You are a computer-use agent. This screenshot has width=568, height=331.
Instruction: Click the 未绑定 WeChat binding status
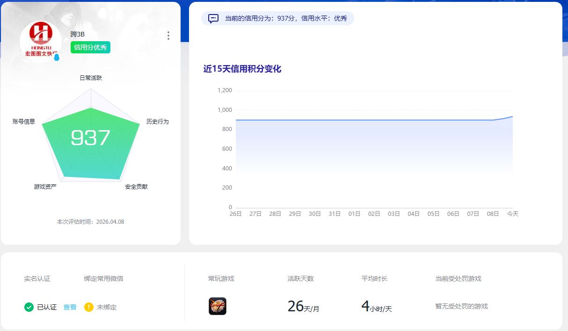tap(107, 307)
